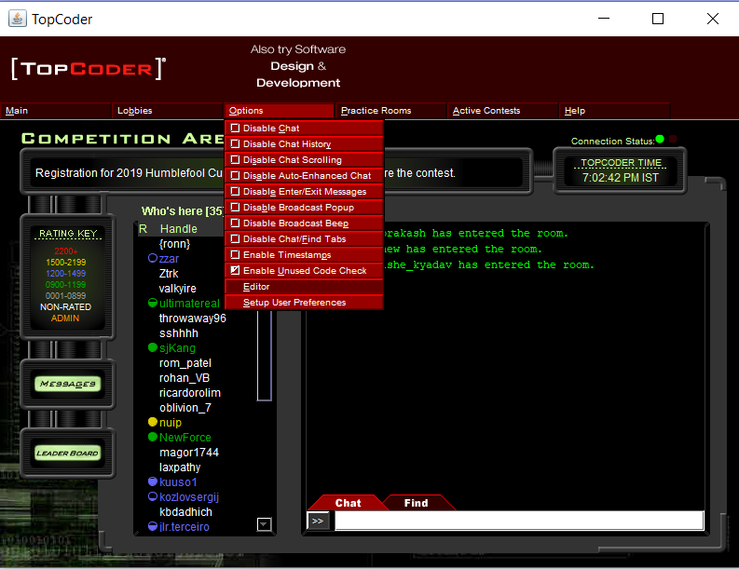Select user rohan_VB
Screen dimensions: 739x569
tap(185, 378)
